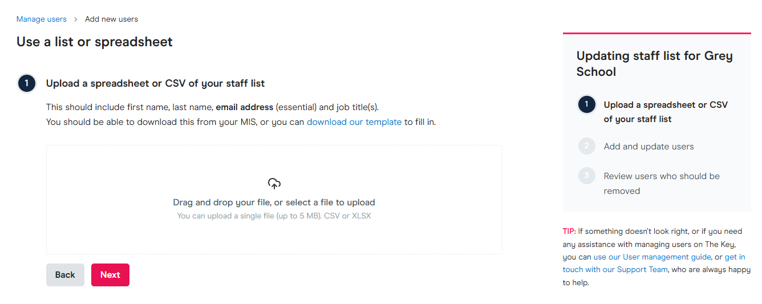Click the step 1 number badge in the sidebar
Viewport: 762px width, 304px height.
(x=586, y=105)
